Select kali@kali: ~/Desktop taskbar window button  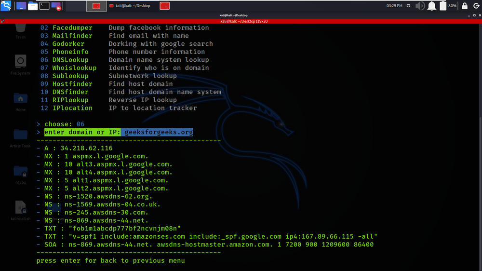[130, 6]
